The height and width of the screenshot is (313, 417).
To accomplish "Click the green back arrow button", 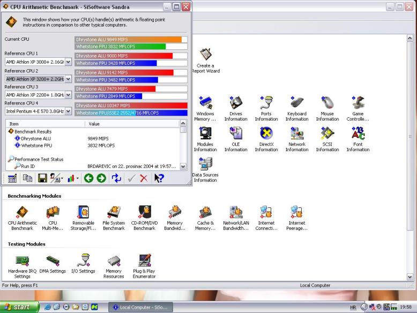I will (88, 178).
